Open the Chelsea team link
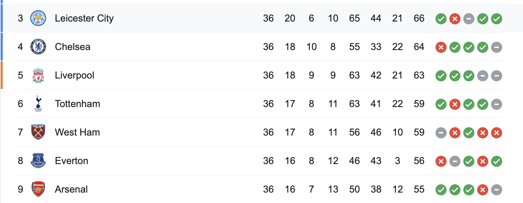 tap(73, 47)
